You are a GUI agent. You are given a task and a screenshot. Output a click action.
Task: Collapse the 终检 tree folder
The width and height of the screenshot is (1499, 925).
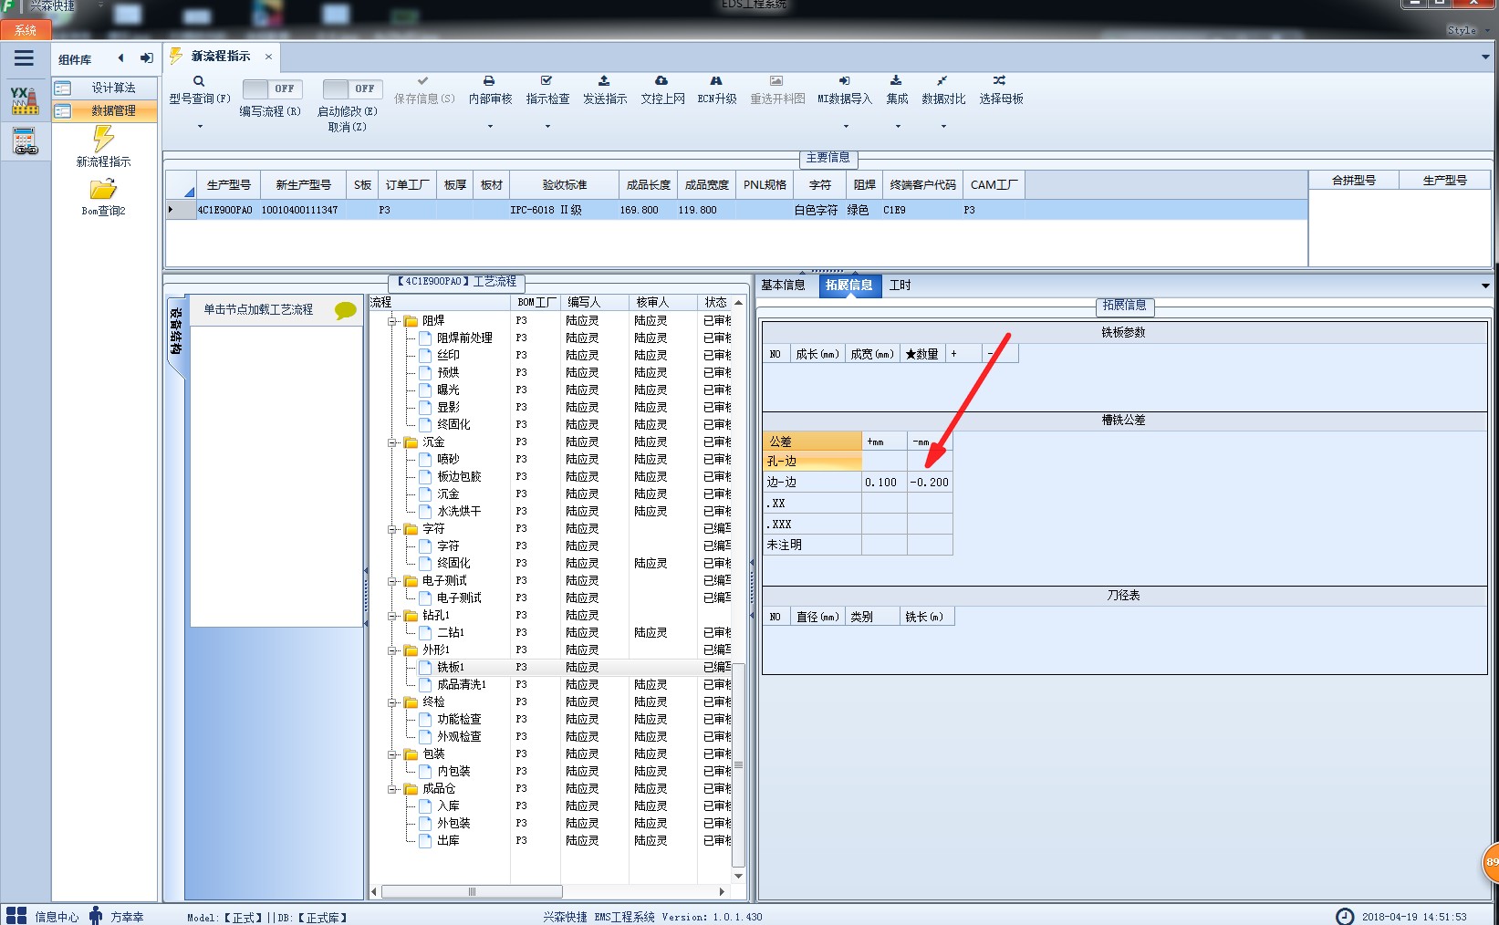393,702
